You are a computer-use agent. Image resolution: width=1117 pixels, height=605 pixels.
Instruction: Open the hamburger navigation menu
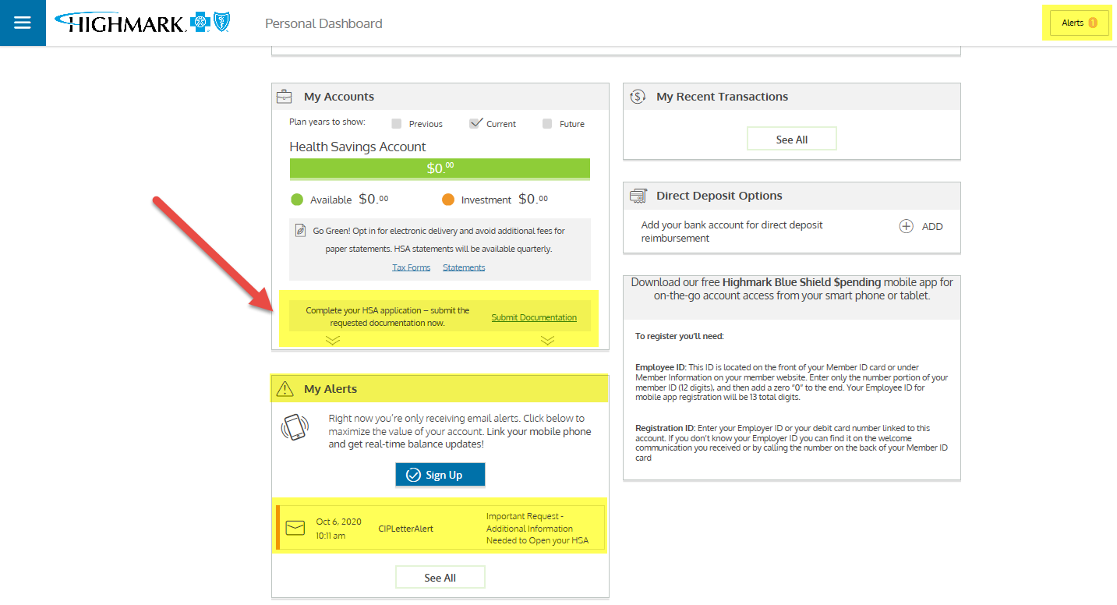tap(23, 23)
